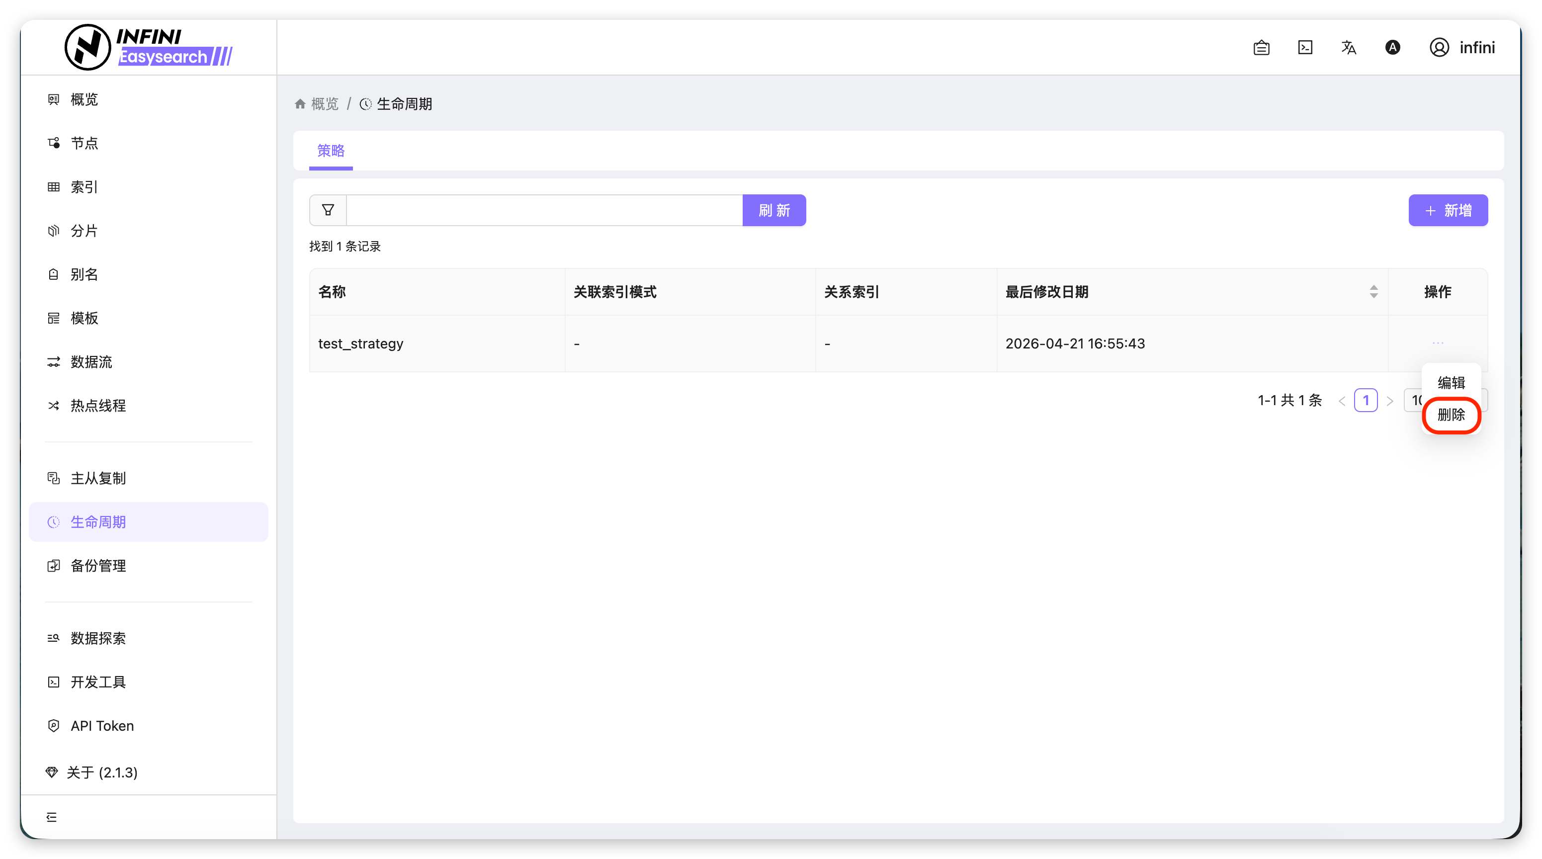Viewport: 1542px width, 859px height.
Task: Click the filter funnel icon
Action: (328, 210)
